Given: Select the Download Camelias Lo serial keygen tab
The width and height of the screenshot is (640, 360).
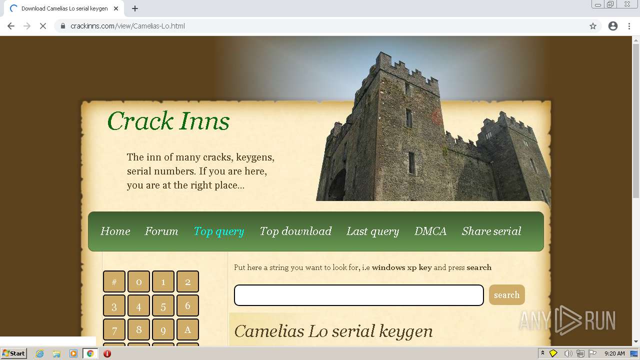Looking at the screenshot, I should (64, 8).
